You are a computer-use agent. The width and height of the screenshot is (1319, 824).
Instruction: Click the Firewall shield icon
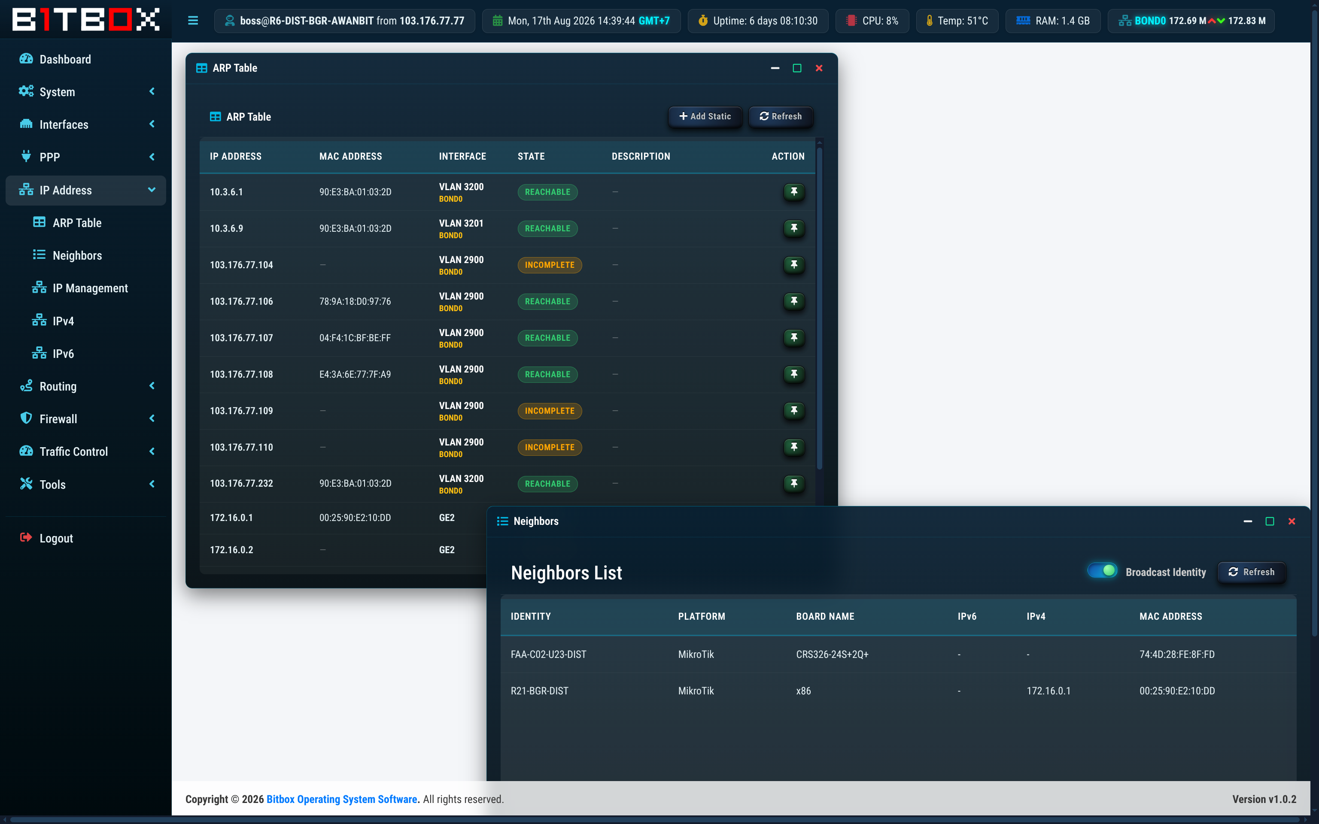[26, 418]
